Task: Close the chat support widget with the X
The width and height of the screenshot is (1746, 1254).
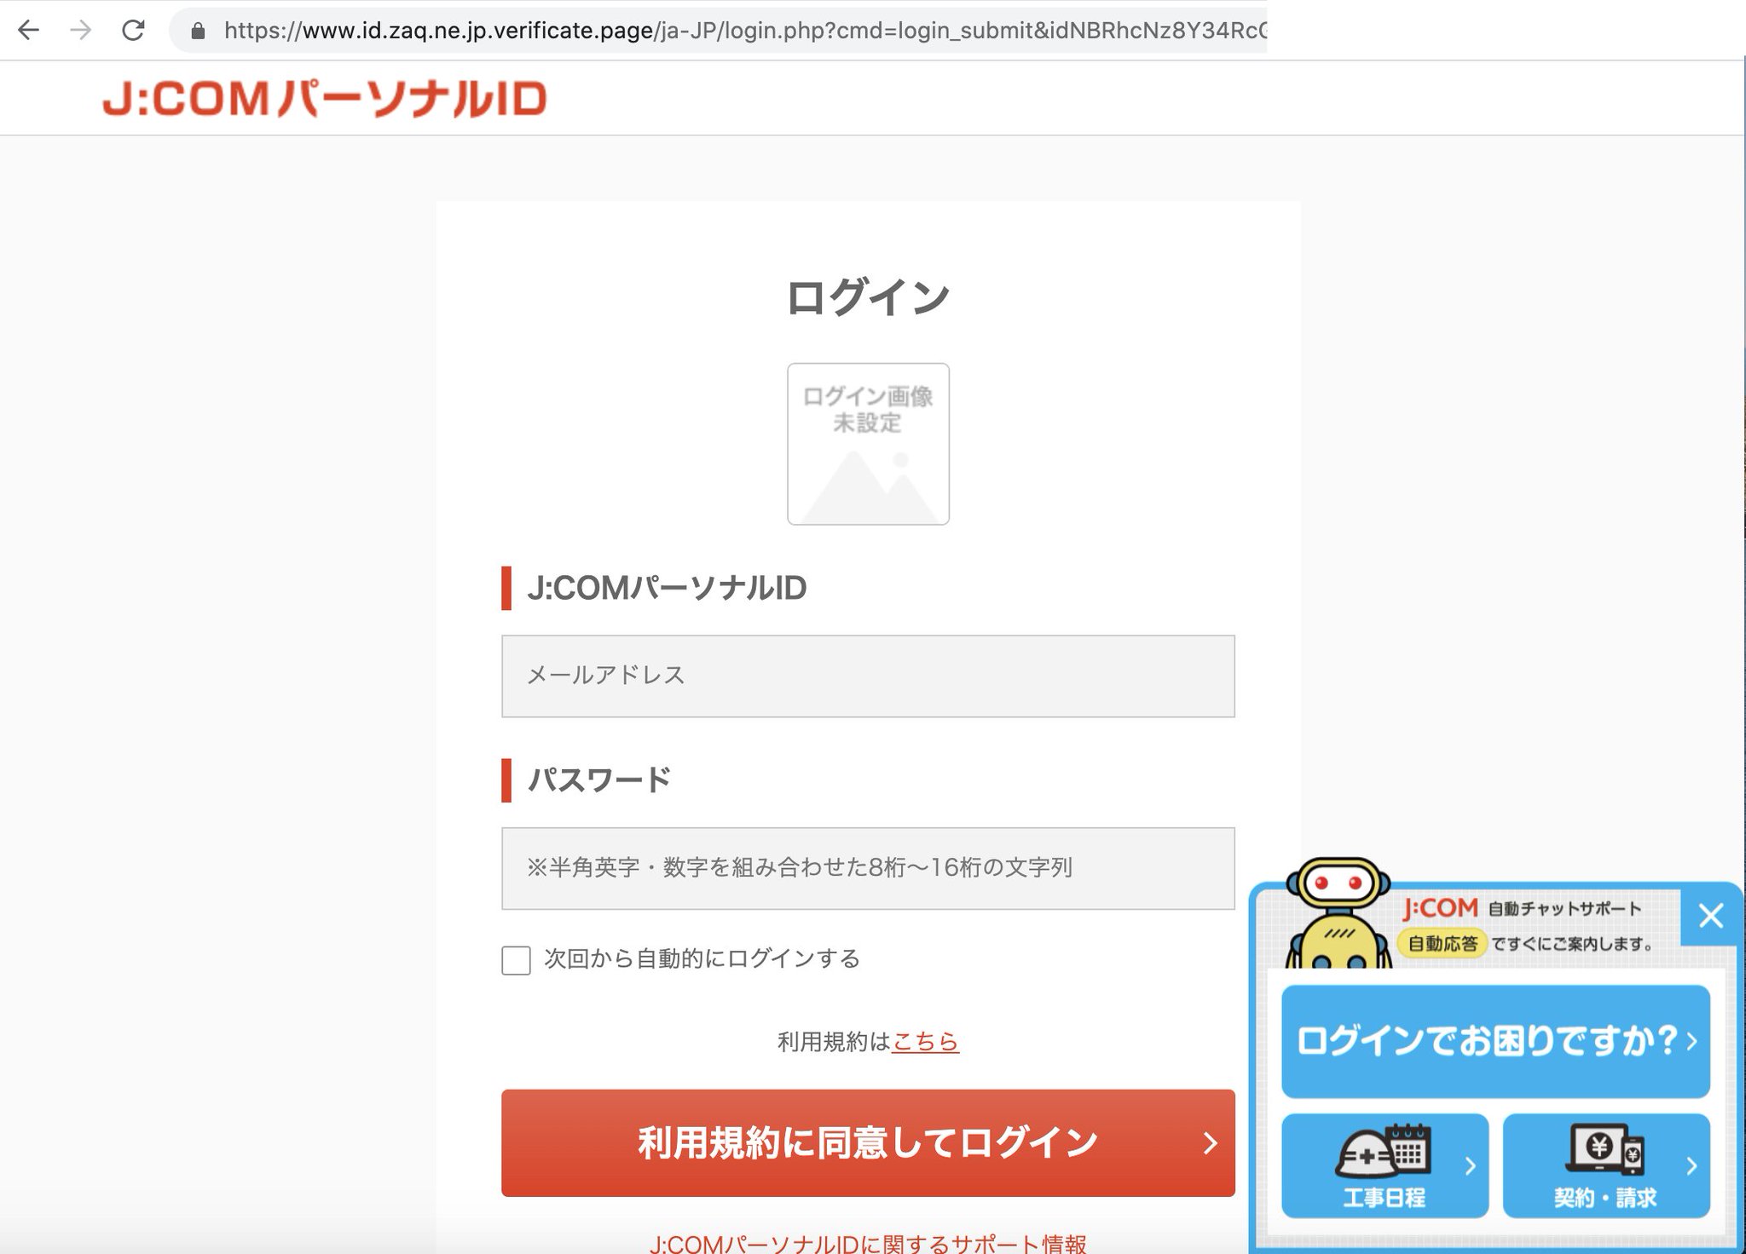Action: [x=1710, y=916]
